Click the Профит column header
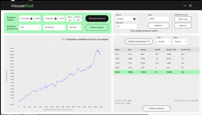 pos(143,50)
